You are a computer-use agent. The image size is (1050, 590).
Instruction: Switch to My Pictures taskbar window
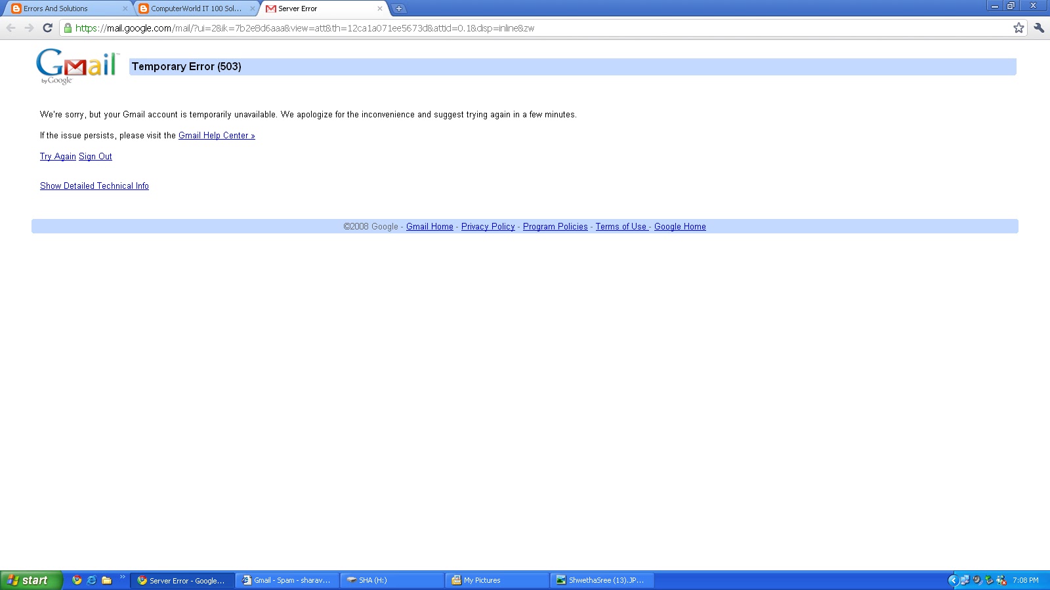tap(497, 581)
